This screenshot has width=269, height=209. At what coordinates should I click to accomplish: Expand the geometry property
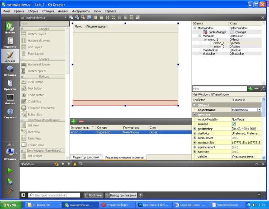194,129
